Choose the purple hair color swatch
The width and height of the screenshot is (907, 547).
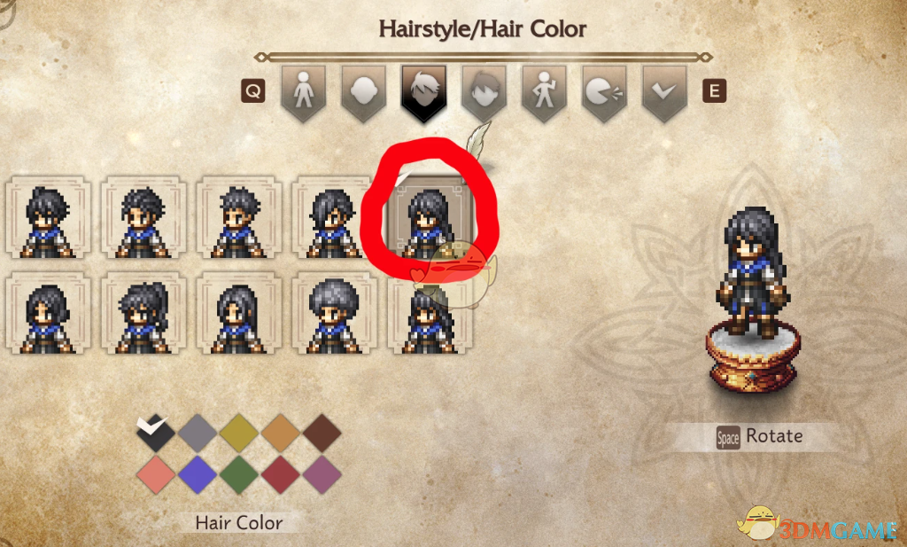(x=322, y=474)
